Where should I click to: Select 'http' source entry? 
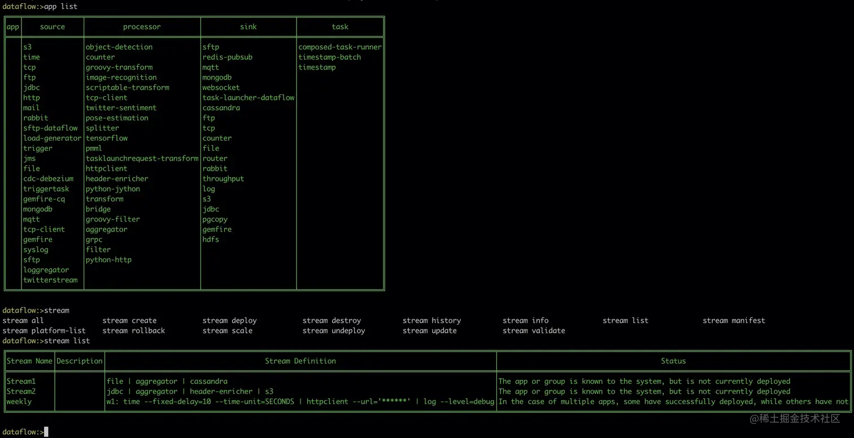32,98
